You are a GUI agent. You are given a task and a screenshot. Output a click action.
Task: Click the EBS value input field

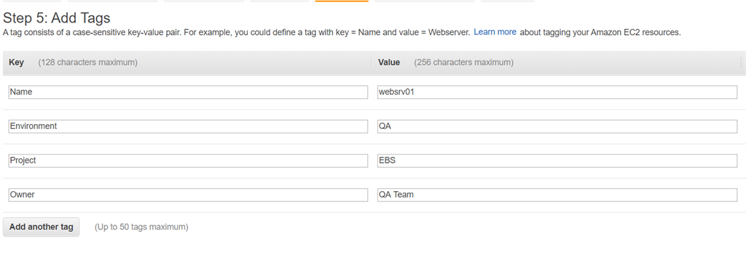coord(557,160)
